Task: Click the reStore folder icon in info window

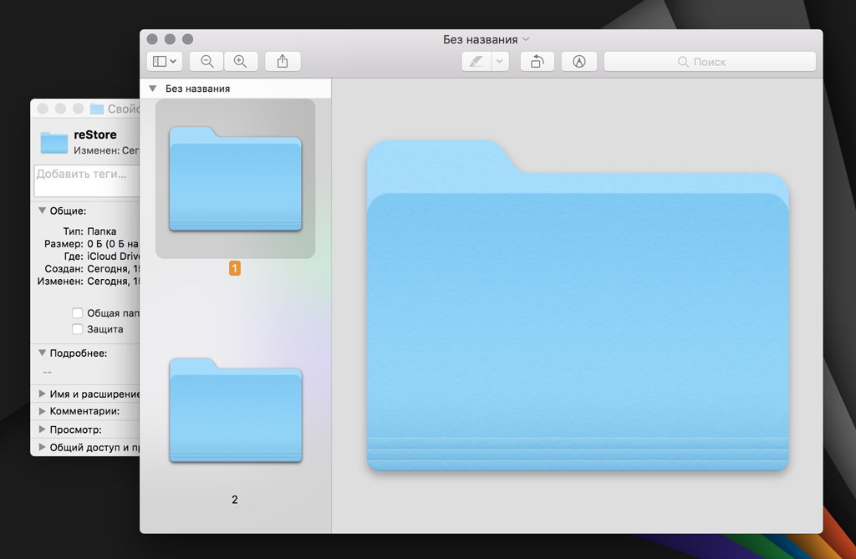Action: (54, 142)
